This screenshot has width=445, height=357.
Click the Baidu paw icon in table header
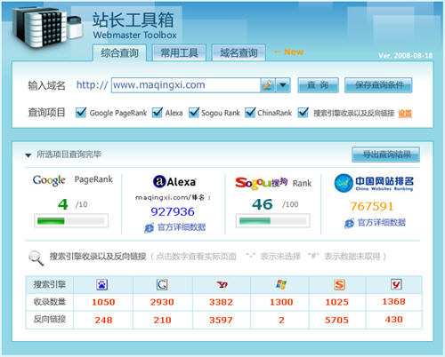102,285
